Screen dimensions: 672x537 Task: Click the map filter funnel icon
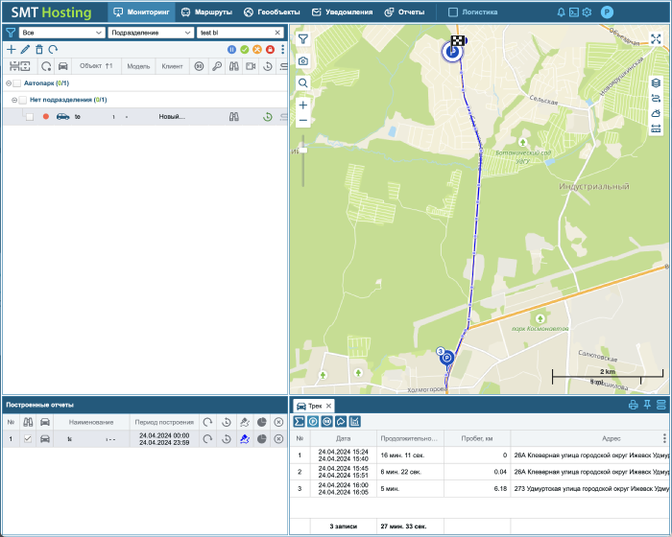(x=303, y=39)
